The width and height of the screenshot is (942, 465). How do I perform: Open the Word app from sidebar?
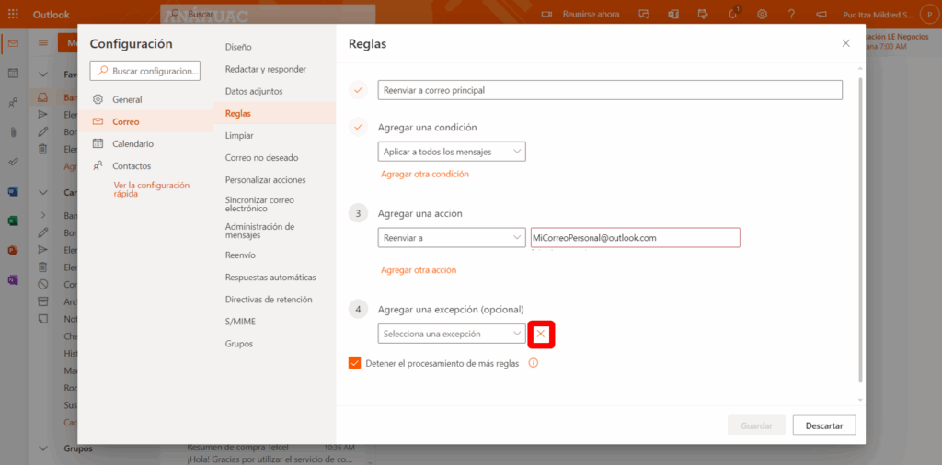[x=13, y=192]
